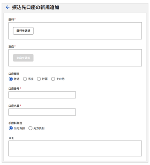Click the メモ field label

pos(11,138)
